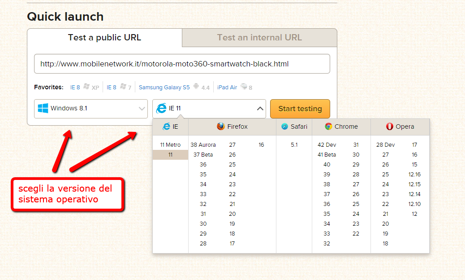Viewport: 465px width, 280px height.
Task: Click the Firefox logo icon in browser header
Action: (220, 127)
